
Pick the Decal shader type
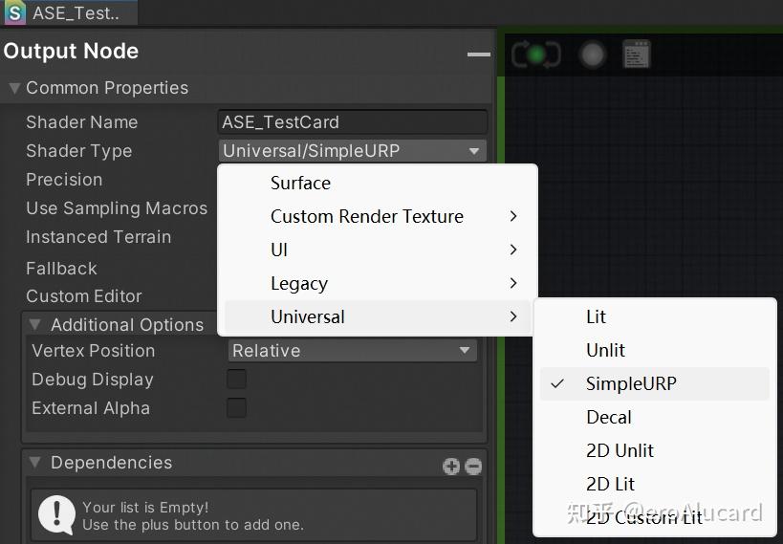pyautogui.click(x=609, y=418)
